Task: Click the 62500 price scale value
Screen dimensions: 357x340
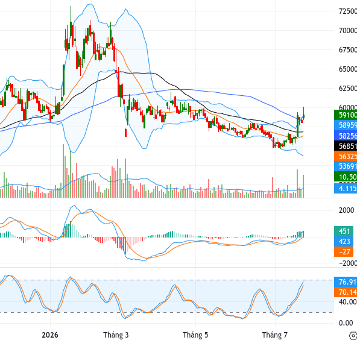Action: click(x=348, y=88)
